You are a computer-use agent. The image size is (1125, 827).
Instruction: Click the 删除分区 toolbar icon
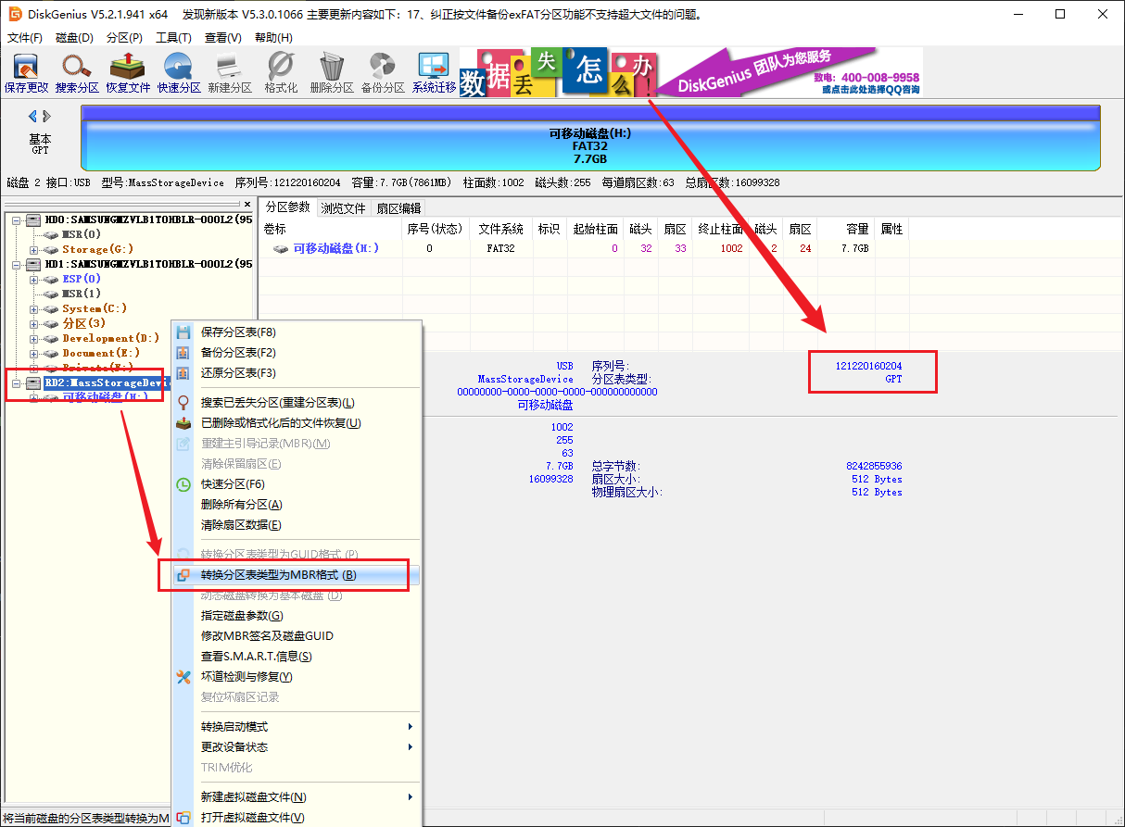tap(330, 71)
